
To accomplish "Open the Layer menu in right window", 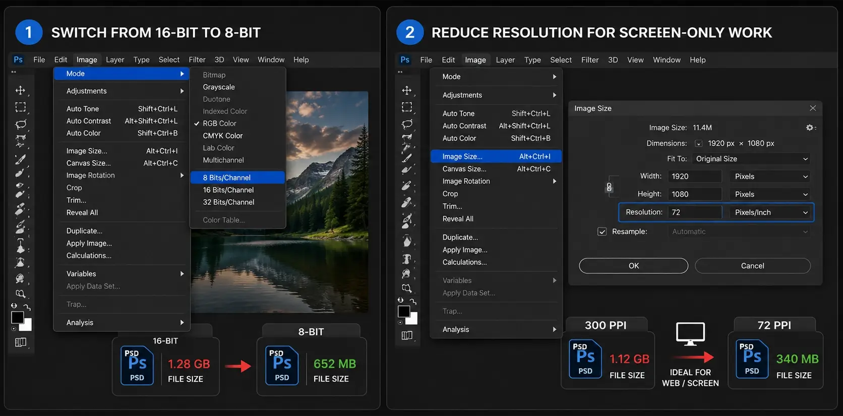I will tap(505, 60).
